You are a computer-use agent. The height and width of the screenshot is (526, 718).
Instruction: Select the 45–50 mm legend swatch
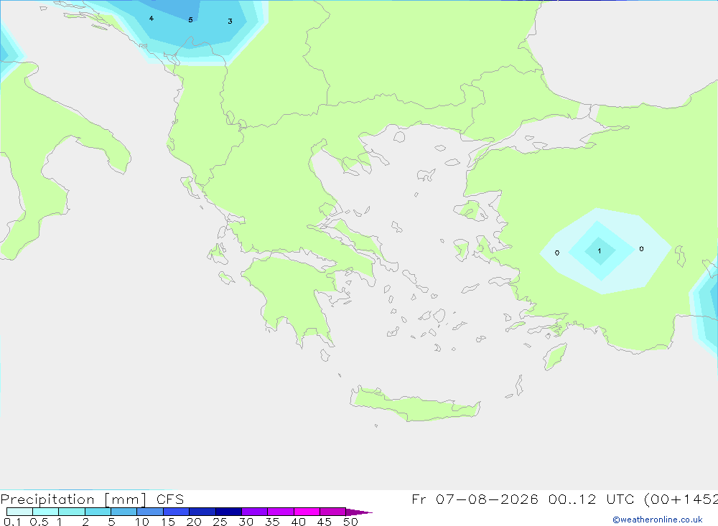tap(333, 512)
